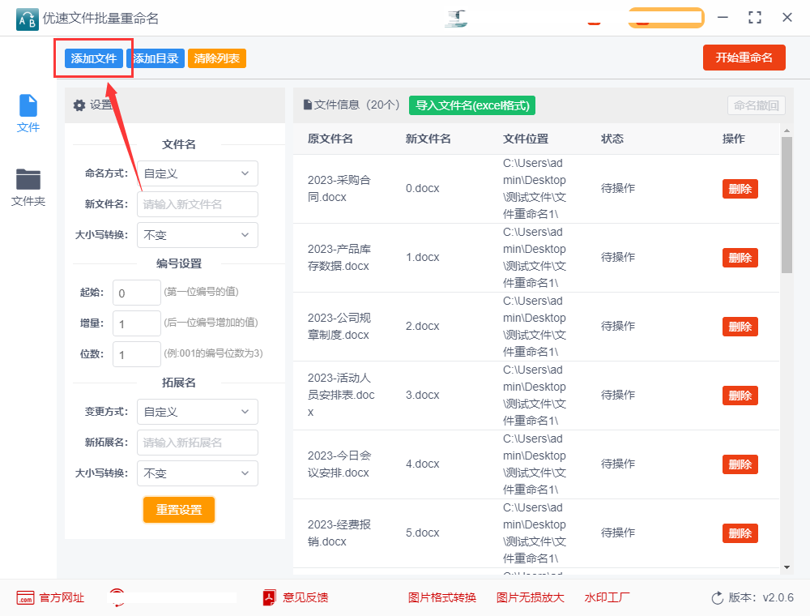Click the headset customer service icon
The width and height of the screenshot is (810, 616).
[x=117, y=598]
